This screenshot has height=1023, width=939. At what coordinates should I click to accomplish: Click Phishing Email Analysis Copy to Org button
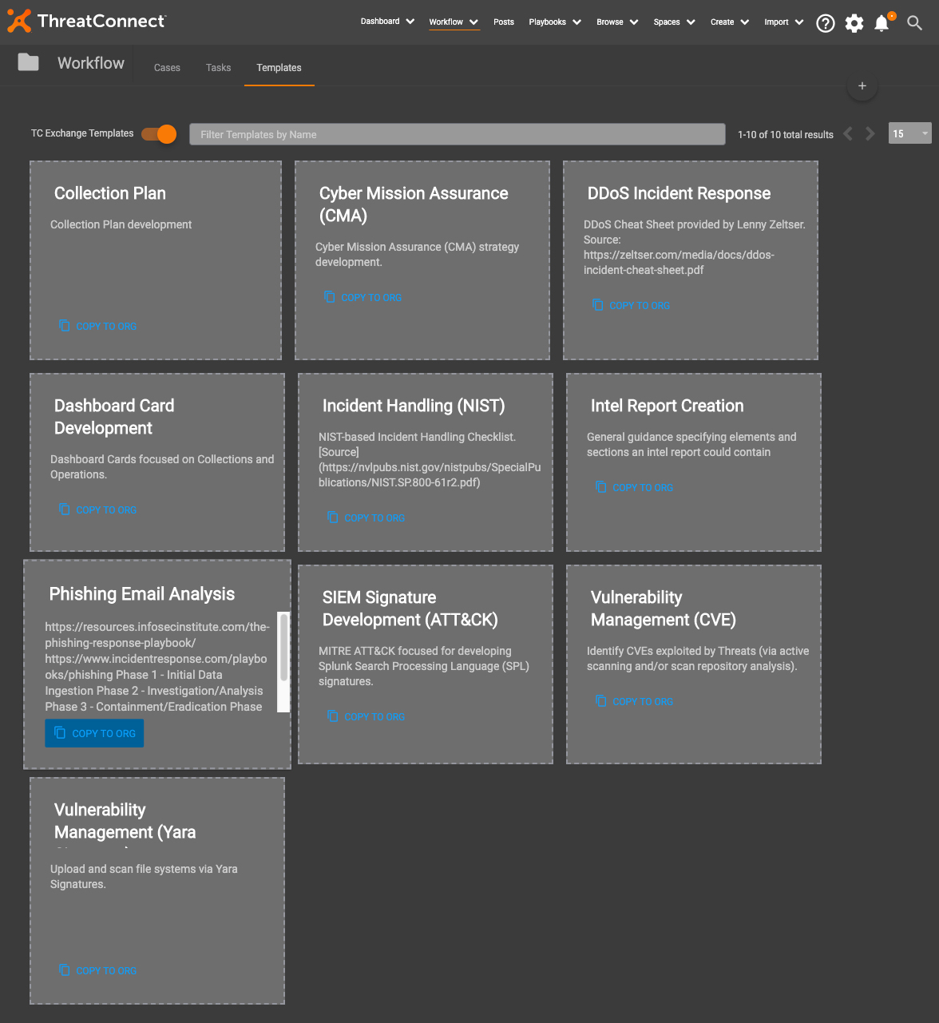coord(94,733)
